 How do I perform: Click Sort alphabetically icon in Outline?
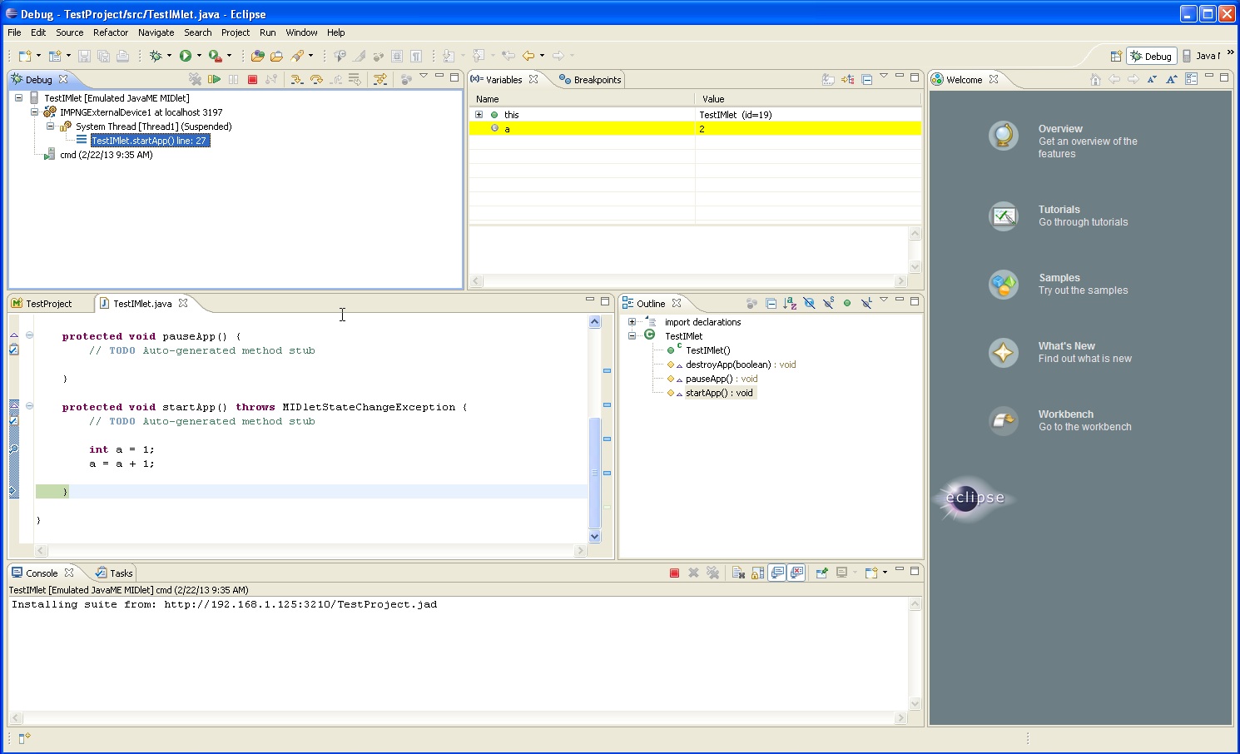[x=790, y=304]
